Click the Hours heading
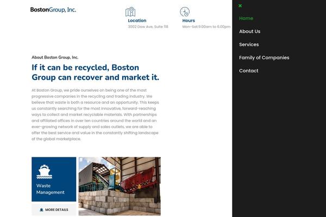Image resolution: width=326 pixels, height=217 pixels. pos(189,21)
